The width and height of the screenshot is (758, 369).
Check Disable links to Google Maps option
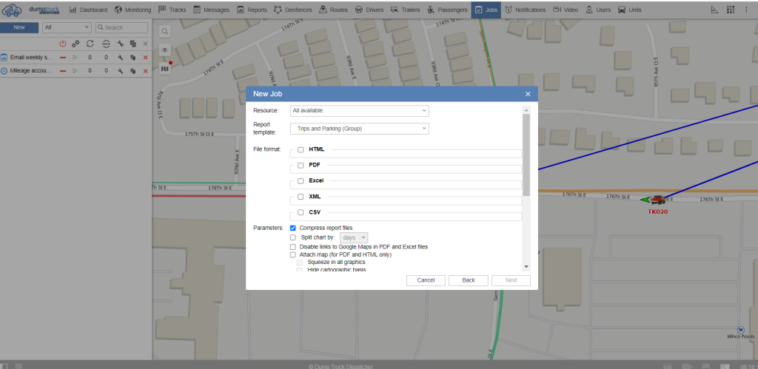(293, 247)
